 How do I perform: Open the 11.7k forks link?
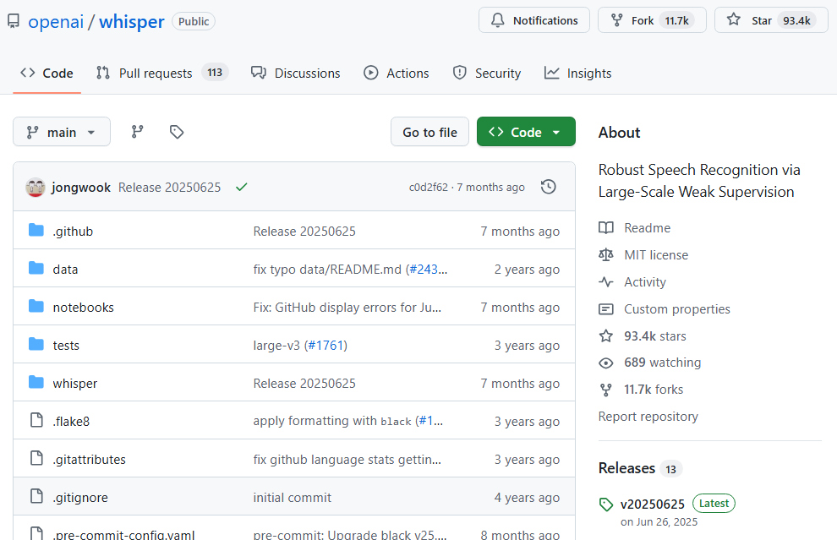coord(654,390)
